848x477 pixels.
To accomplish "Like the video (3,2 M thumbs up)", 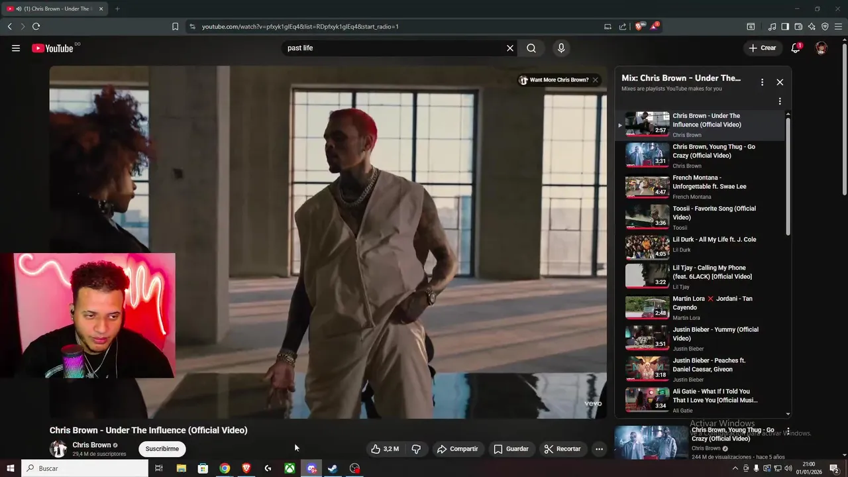I will (x=385, y=449).
